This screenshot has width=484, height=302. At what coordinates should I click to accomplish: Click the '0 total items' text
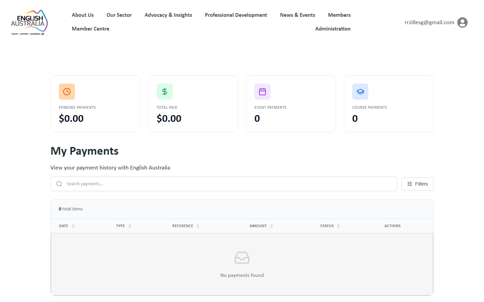71,209
